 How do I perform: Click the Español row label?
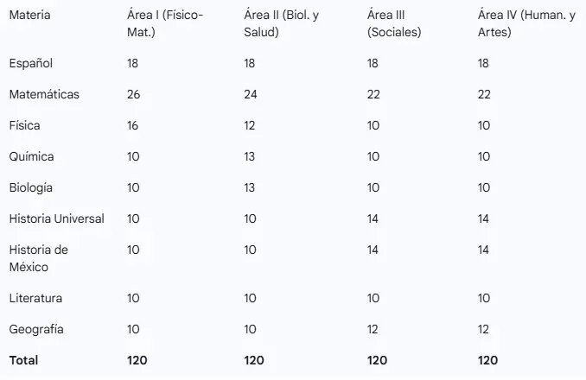click(30, 63)
